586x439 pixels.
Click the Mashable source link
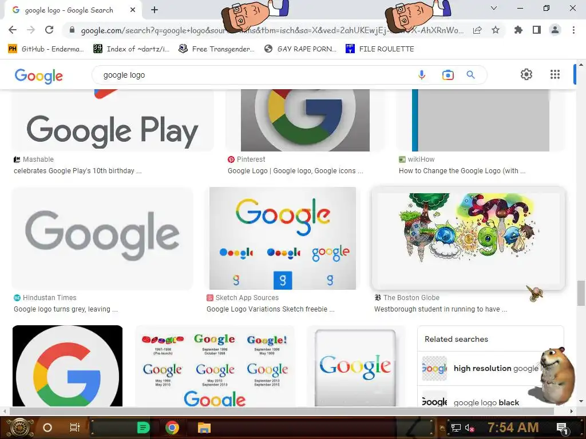pos(34,159)
